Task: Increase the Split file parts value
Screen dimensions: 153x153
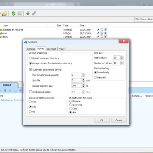Action: (83, 79)
